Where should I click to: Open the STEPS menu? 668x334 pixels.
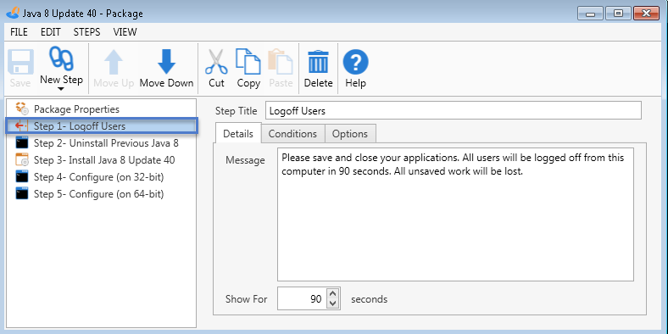(x=87, y=32)
